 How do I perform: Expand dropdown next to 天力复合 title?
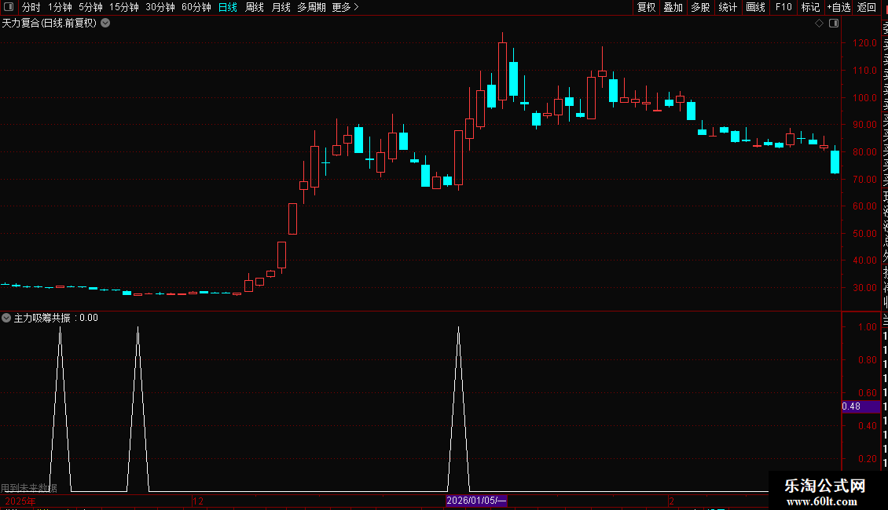tap(105, 24)
